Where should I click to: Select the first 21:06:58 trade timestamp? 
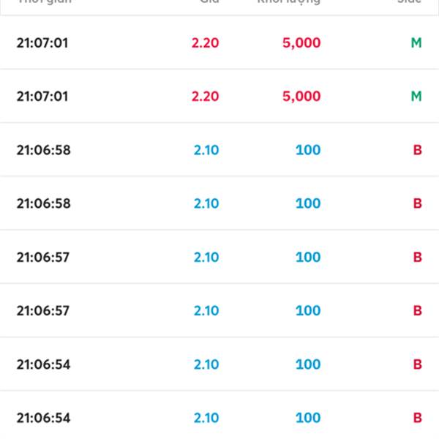44,150
